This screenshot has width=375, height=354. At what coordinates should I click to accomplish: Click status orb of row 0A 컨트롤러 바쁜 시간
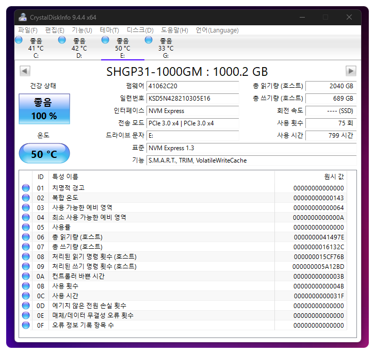pos(26,276)
